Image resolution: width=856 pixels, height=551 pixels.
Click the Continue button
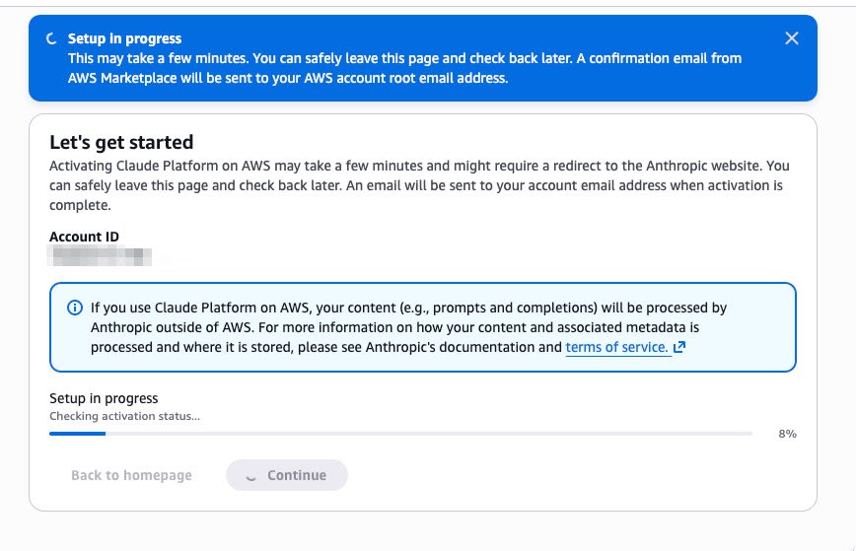tap(287, 475)
